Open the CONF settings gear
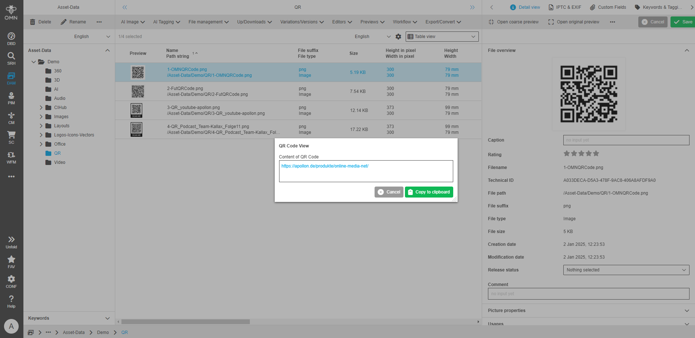695x338 pixels. pos(11,281)
